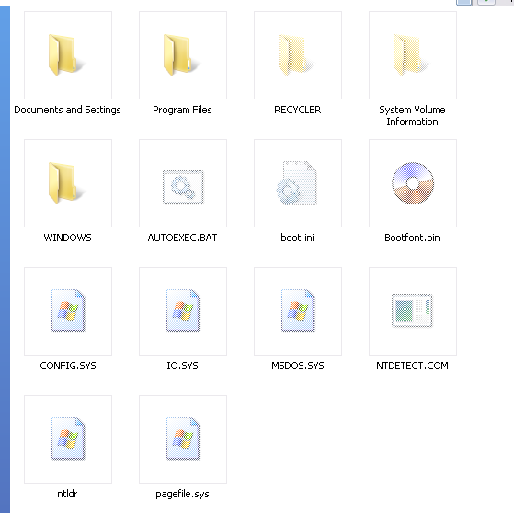This screenshot has width=514, height=513.
Task: Click the boot.ini settings file icon
Action: (x=298, y=183)
